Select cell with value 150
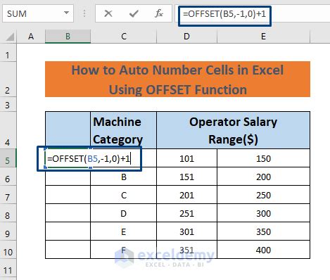 tap(264, 158)
